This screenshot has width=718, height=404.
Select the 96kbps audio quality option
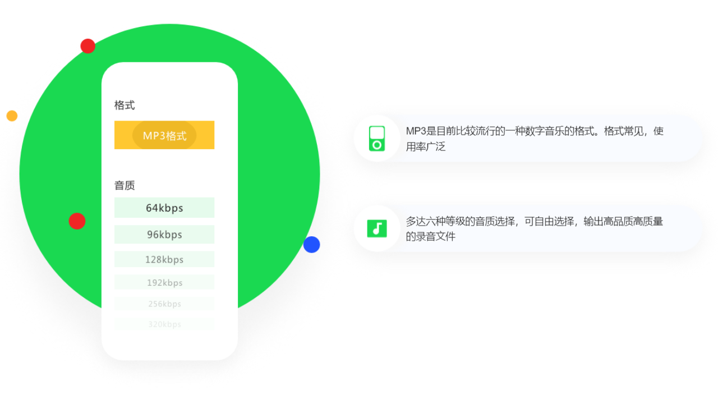point(164,234)
